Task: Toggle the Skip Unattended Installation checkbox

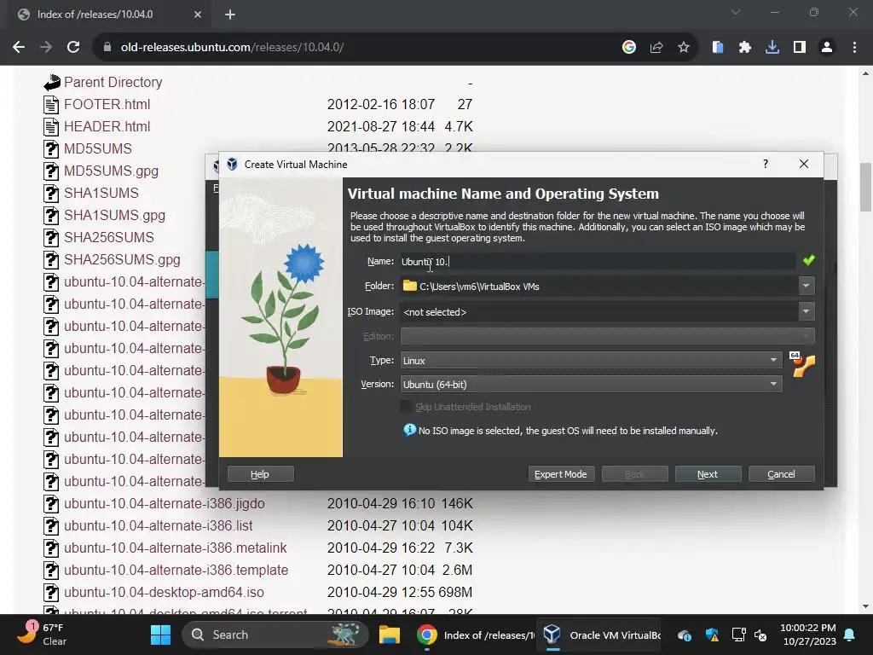Action: click(x=407, y=407)
